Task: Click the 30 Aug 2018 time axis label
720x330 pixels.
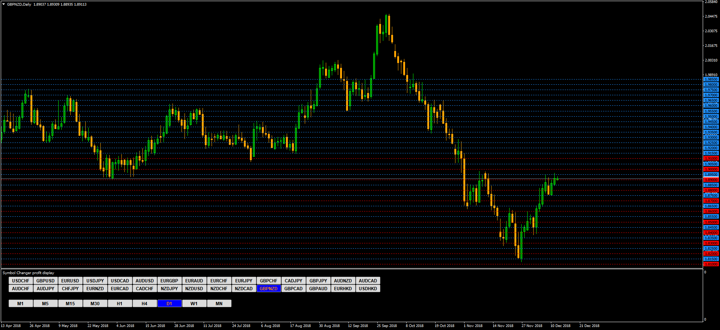Action: (329, 326)
